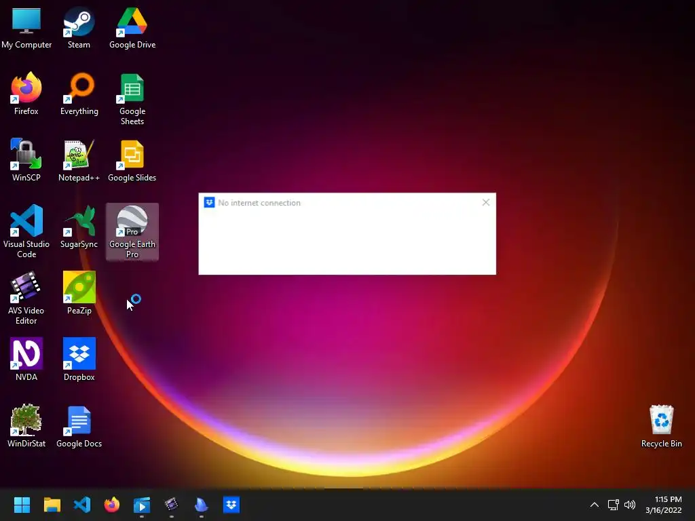Open the media player taskbar icon
Image resolution: width=695 pixels, height=521 pixels.
(x=142, y=505)
